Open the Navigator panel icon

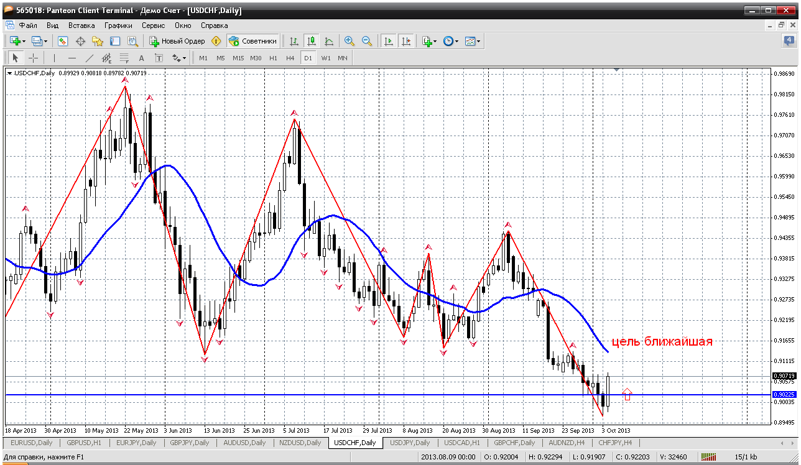point(98,41)
